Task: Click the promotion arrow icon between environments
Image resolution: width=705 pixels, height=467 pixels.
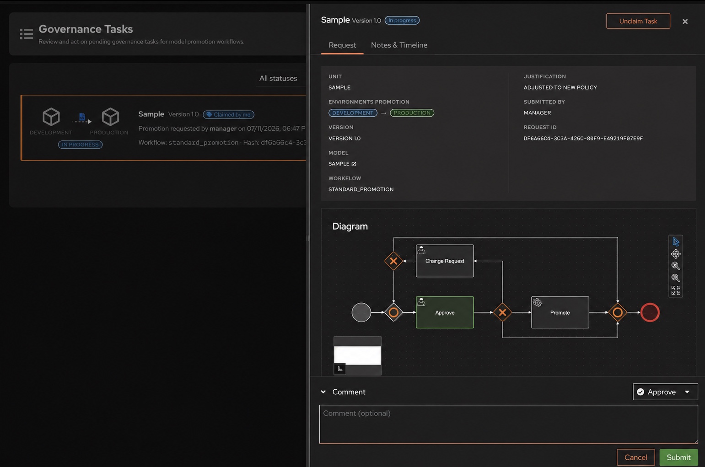Action: pyautogui.click(x=82, y=118)
